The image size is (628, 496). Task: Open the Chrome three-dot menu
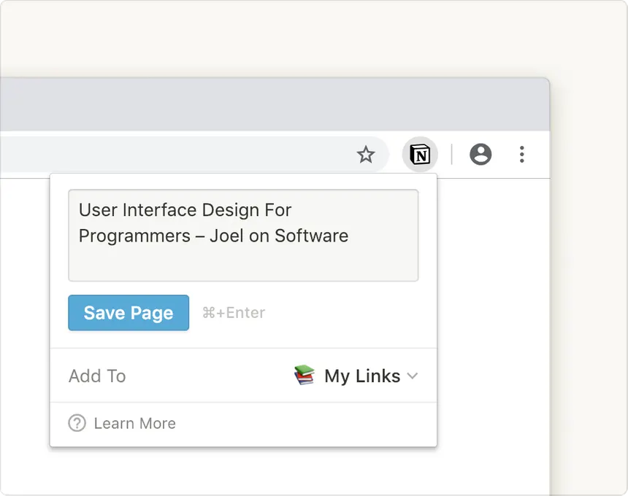[x=522, y=155]
